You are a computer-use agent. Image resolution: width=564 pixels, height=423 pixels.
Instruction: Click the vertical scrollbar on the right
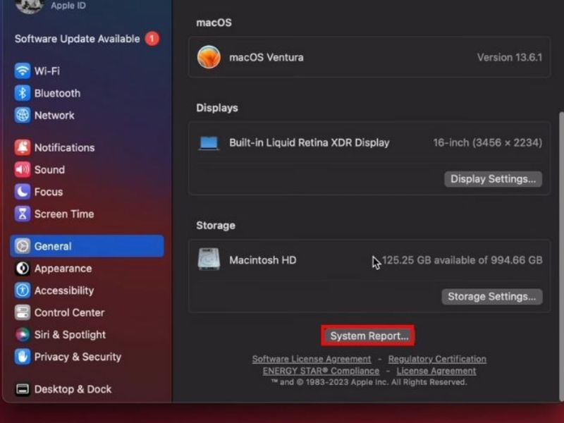click(x=561, y=255)
